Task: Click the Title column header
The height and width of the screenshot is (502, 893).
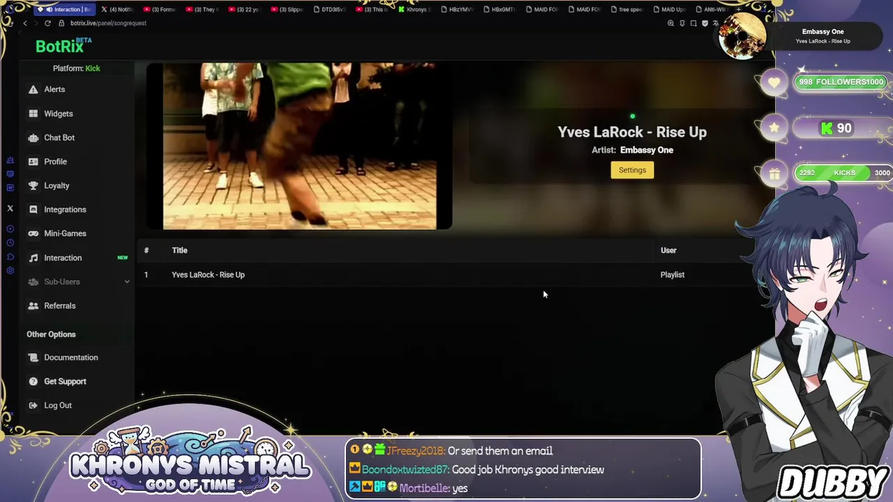Action: point(179,250)
